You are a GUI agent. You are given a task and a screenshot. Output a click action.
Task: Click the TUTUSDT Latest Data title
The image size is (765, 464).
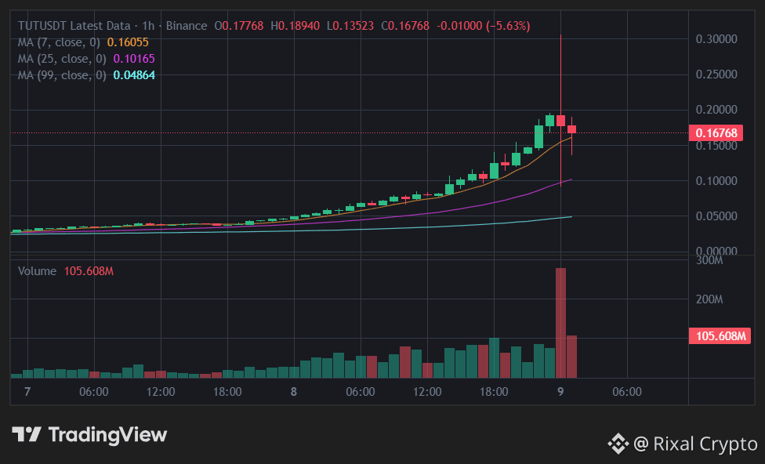point(74,26)
